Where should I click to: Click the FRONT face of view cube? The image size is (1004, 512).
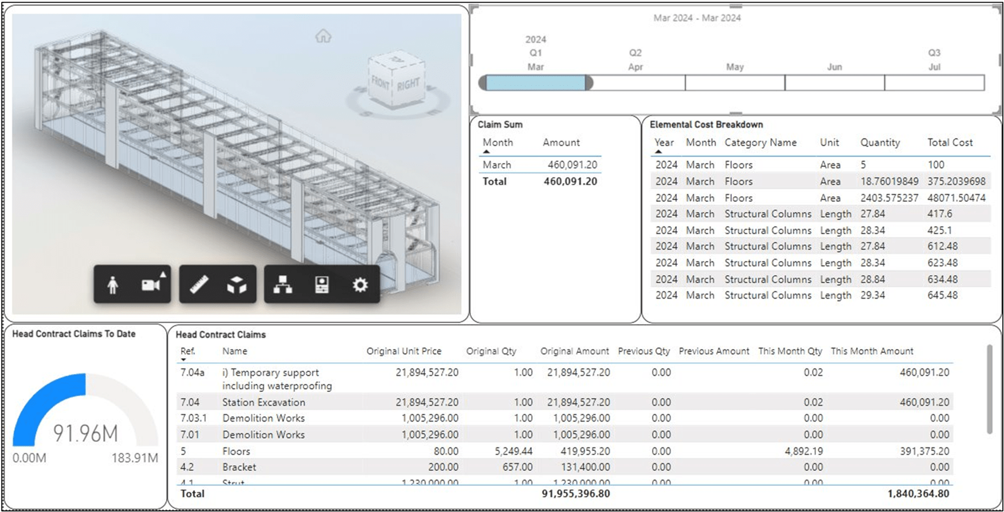click(380, 82)
